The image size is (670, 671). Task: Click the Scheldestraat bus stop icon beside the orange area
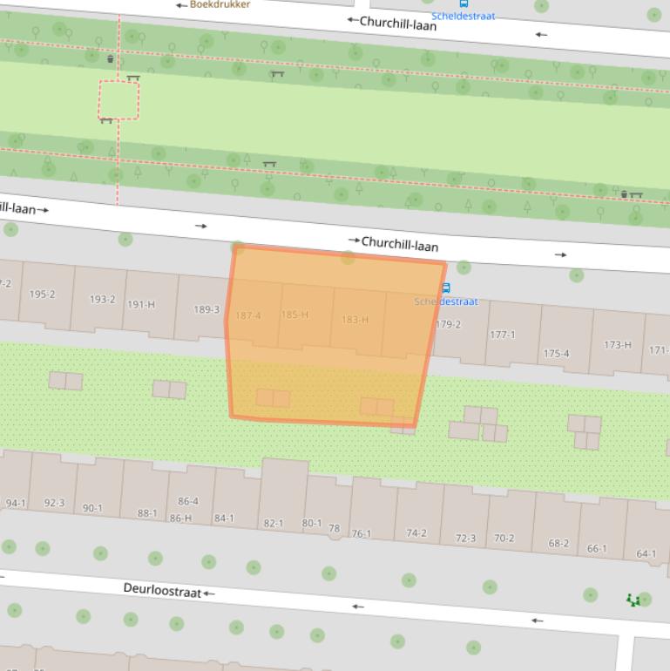click(x=446, y=288)
